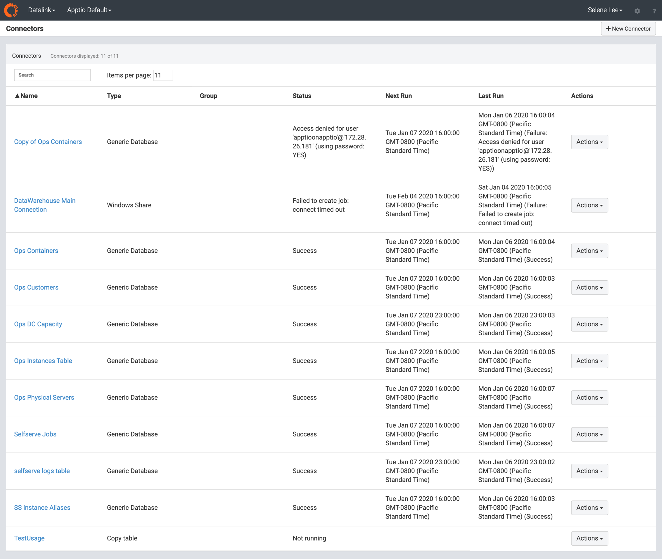Expand Actions for TestUsage row
The width and height of the screenshot is (662, 559).
coord(589,538)
